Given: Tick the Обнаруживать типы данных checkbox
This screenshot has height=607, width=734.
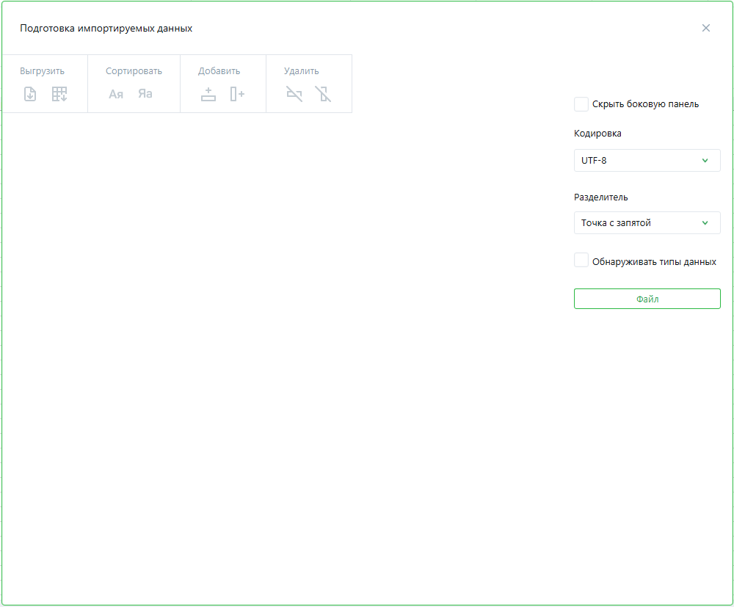Looking at the screenshot, I should [581, 261].
